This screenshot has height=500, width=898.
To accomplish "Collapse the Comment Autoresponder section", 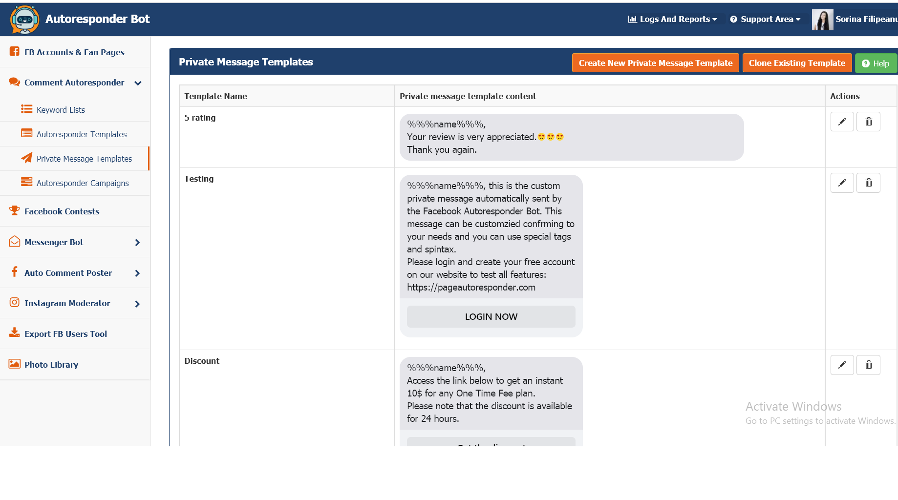I will 138,83.
